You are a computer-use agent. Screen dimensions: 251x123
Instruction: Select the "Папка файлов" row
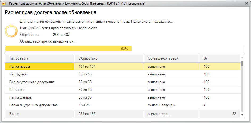tap(39, 97)
